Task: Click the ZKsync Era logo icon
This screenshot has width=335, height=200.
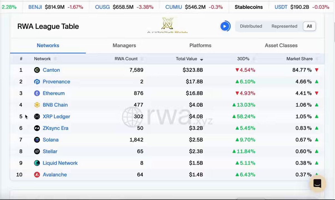Action: [x=37, y=128]
